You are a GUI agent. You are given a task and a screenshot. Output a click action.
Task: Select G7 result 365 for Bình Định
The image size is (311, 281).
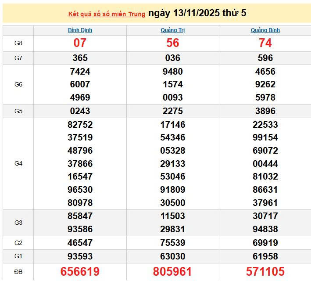pyautogui.click(x=80, y=58)
